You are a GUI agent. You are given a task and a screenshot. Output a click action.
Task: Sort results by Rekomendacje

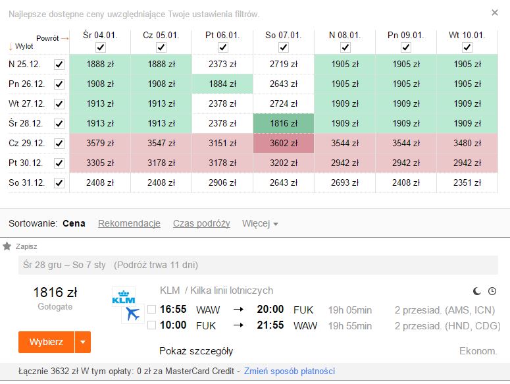[129, 223]
